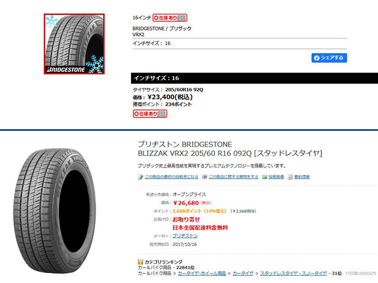
Task: Click the Bridgestone snowflake tire thumbnail
Action: coord(74,44)
